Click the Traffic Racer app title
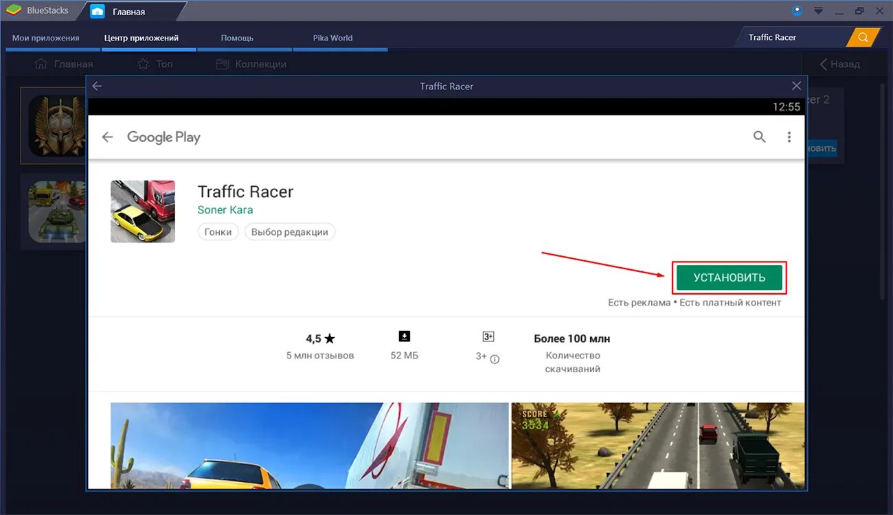The height and width of the screenshot is (515, 893). [x=245, y=192]
